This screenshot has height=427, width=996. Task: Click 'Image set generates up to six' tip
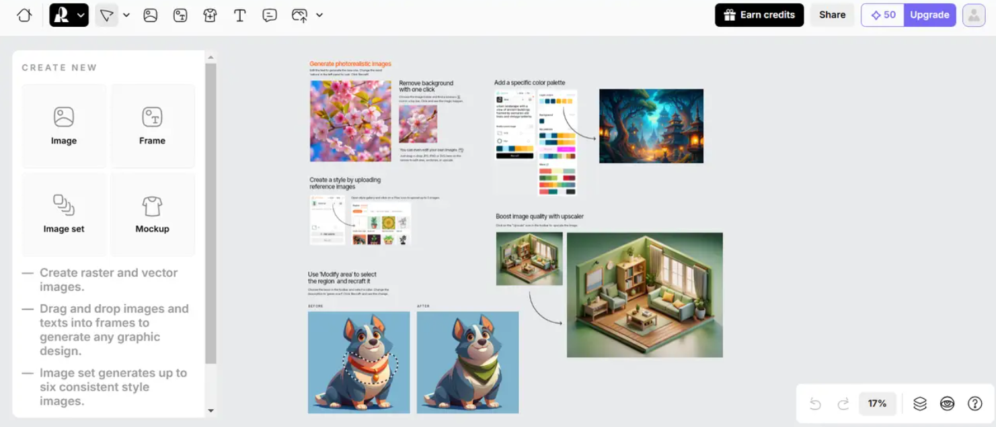113,387
